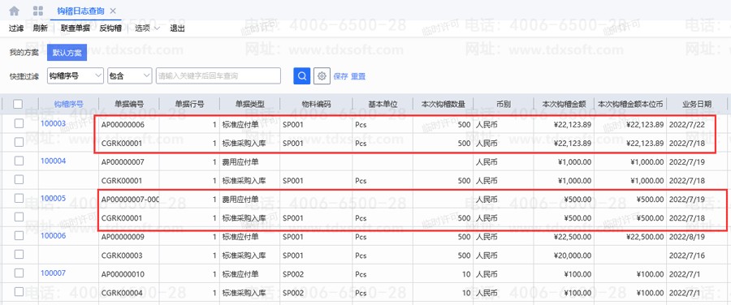Close the 钩稽日志查询 tab
The height and width of the screenshot is (305, 731).
[x=112, y=11]
